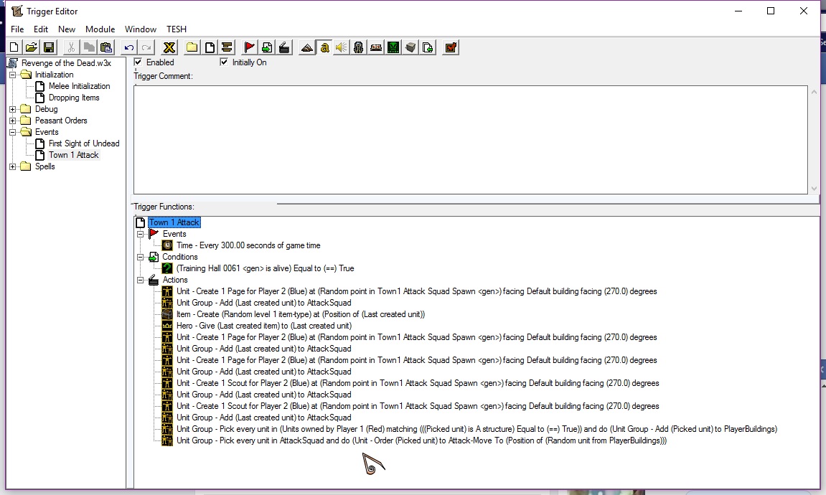Click the Spells folder label

(x=44, y=167)
